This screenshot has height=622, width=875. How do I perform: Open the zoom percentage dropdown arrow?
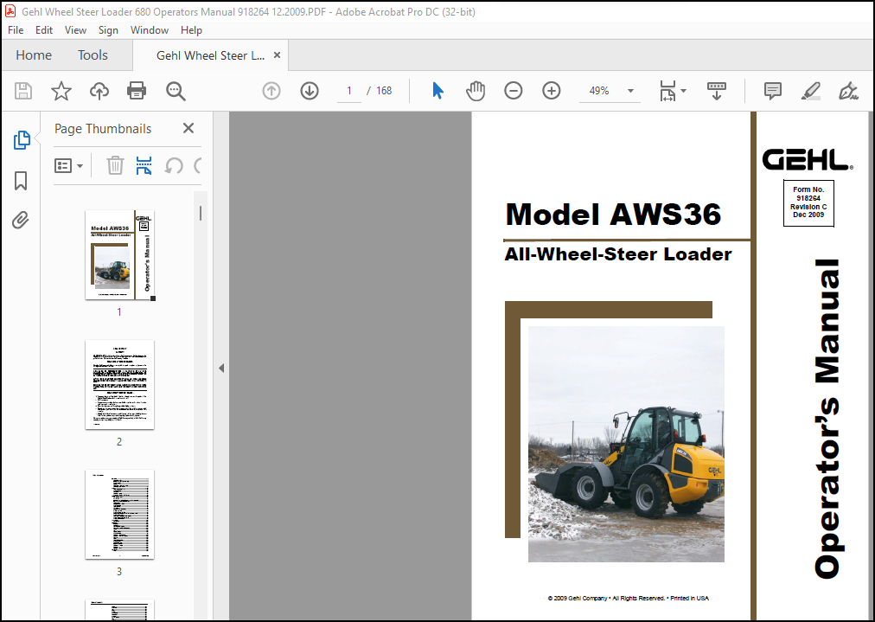tap(630, 91)
